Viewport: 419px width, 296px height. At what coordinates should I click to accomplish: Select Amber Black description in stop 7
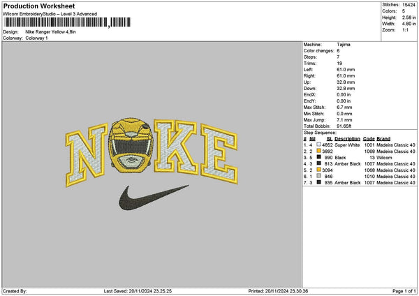[348, 183]
